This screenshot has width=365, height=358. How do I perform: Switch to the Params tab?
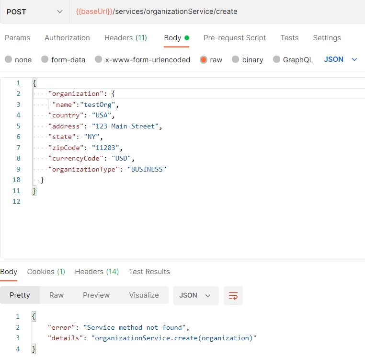point(17,38)
